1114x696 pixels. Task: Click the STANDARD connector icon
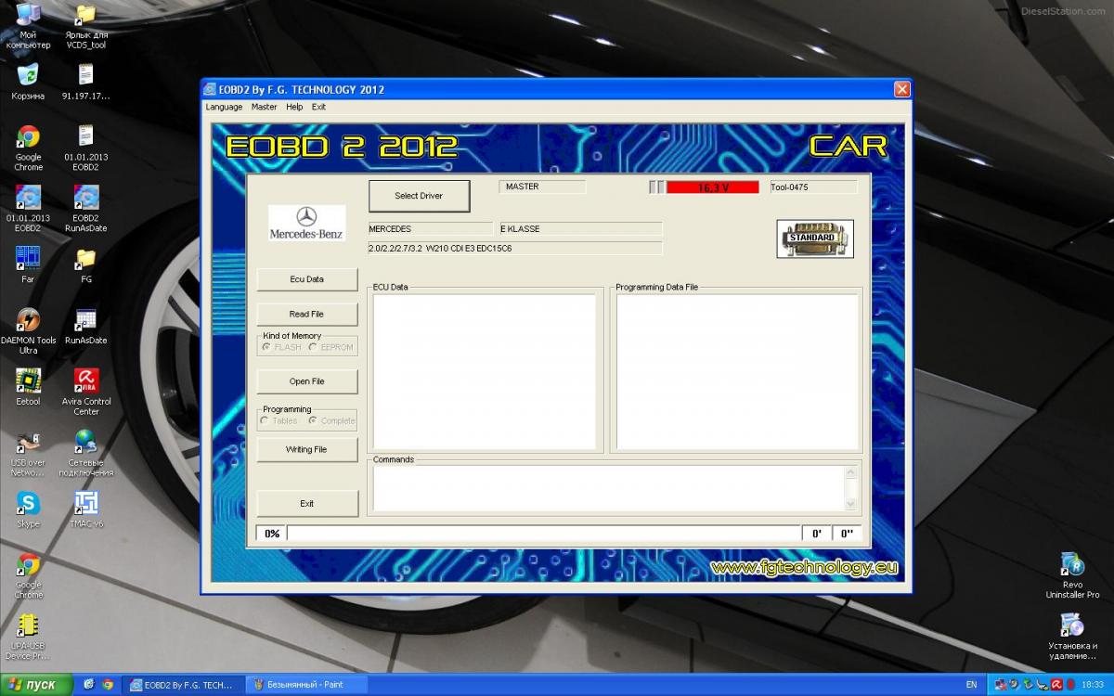coord(814,238)
